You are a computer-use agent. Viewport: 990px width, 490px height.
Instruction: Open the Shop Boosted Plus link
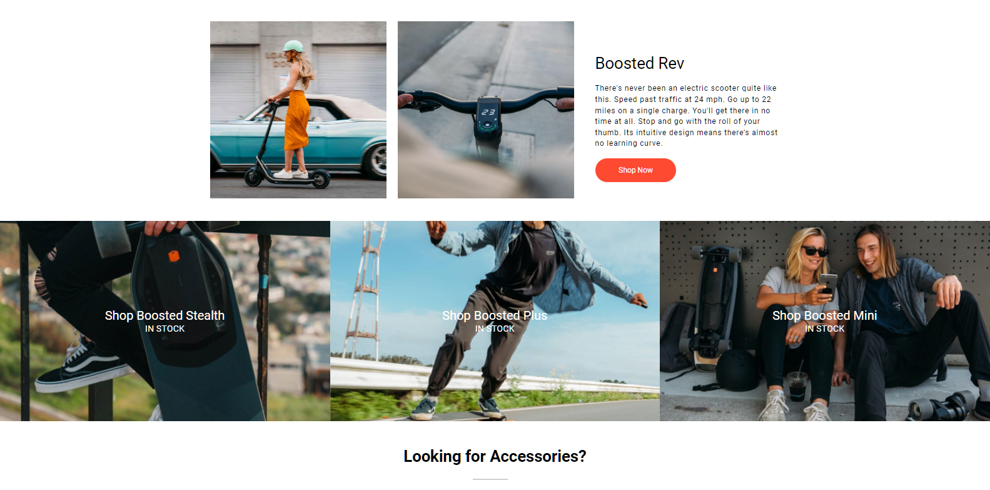(x=495, y=315)
